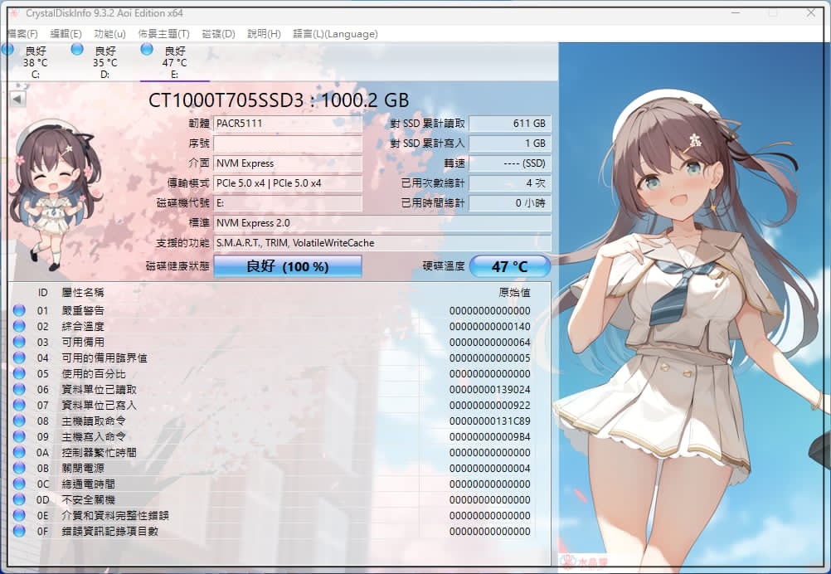This screenshot has height=574, width=831.
Task: Open the 磁碟(D) menu
Action: [x=218, y=34]
